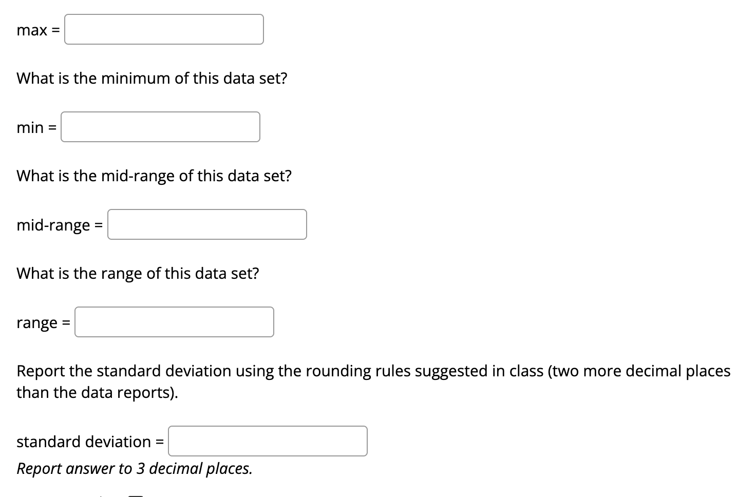Click the range question text
The width and height of the screenshot is (756, 497).
point(137,273)
